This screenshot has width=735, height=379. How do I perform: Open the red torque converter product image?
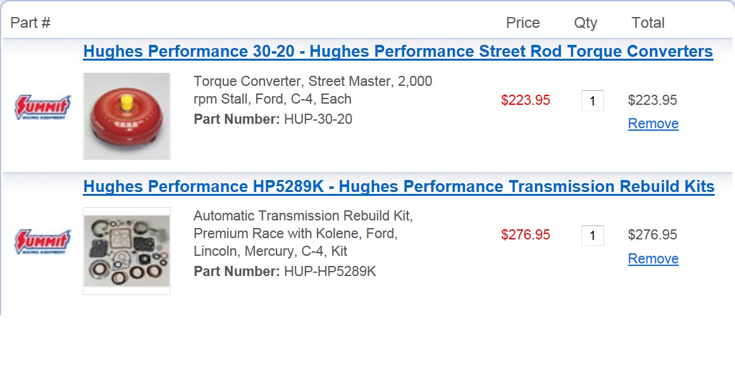pyautogui.click(x=127, y=116)
